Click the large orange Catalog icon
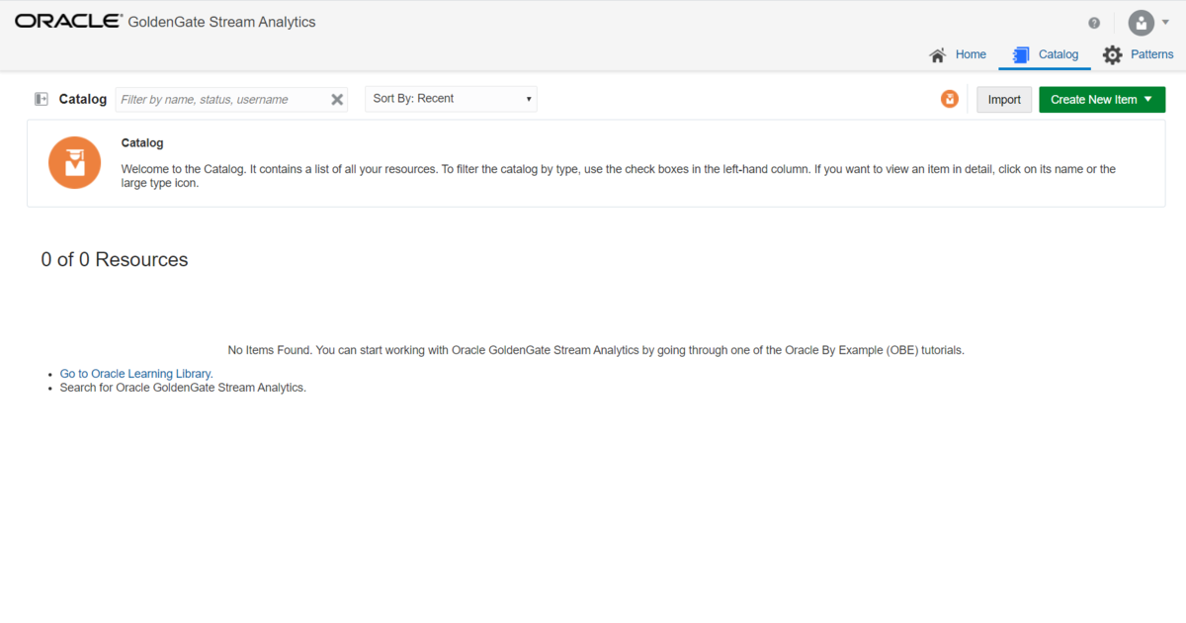The height and width of the screenshot is (623, 1186). point(74,163)
